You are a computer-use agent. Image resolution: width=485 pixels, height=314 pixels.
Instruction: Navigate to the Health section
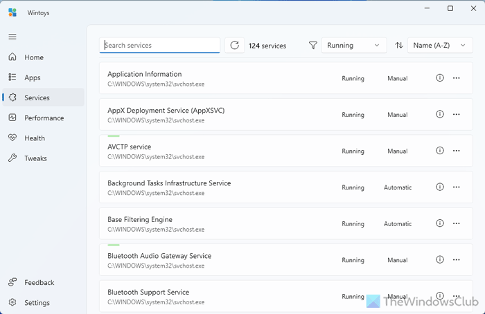[x=35, y=138]
